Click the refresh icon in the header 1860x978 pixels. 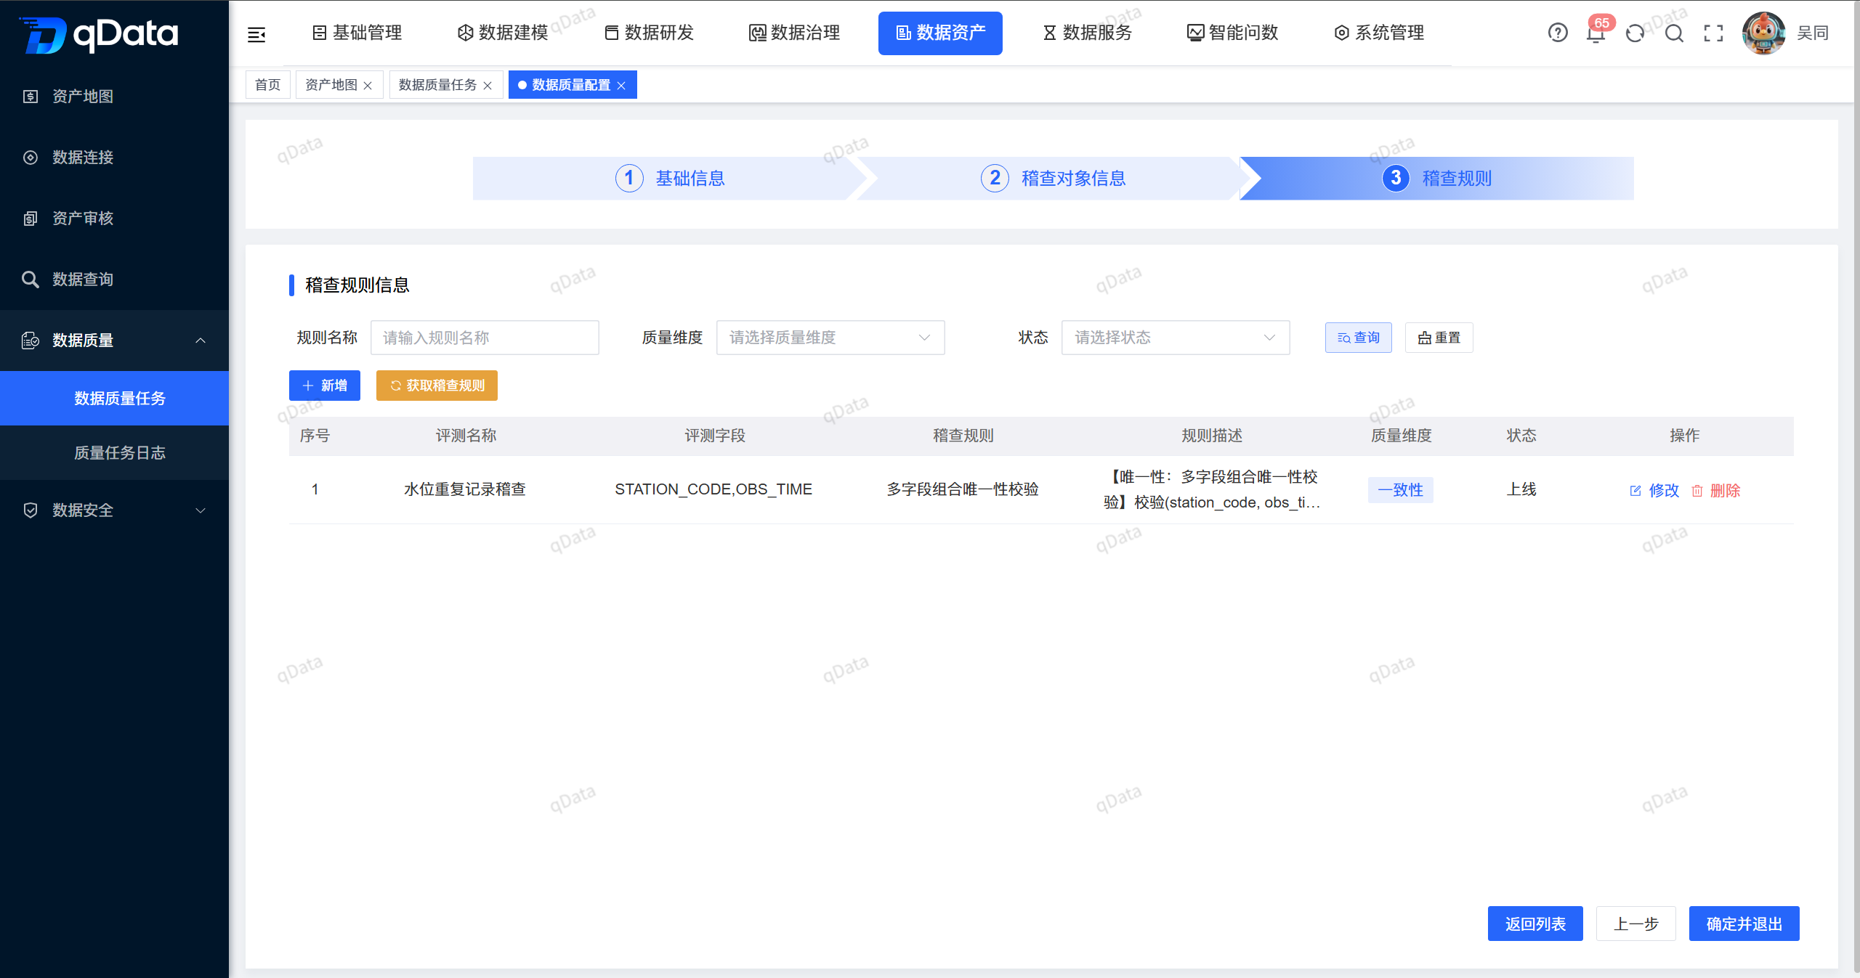pyautogui.click(x=1635, y=33)
